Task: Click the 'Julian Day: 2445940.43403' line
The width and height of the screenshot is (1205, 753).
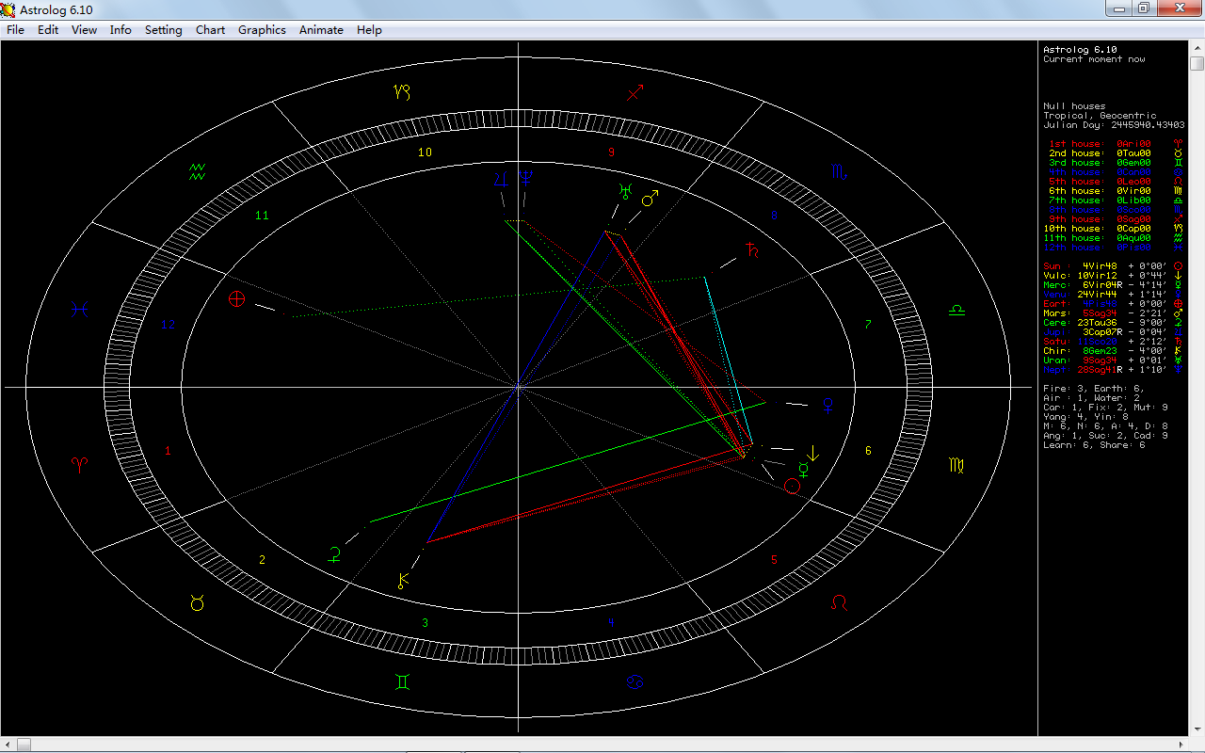Action: pyautogui.click(x=1114, y=125)
